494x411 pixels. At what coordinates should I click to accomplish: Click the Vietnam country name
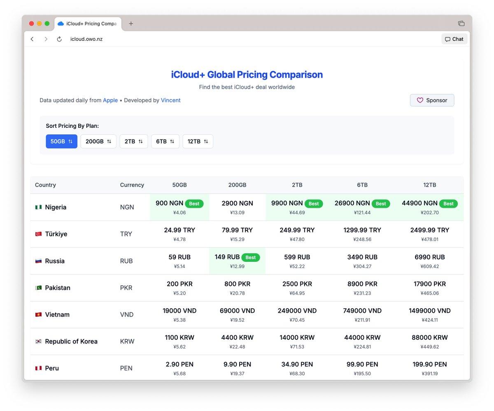pos(57,315)
